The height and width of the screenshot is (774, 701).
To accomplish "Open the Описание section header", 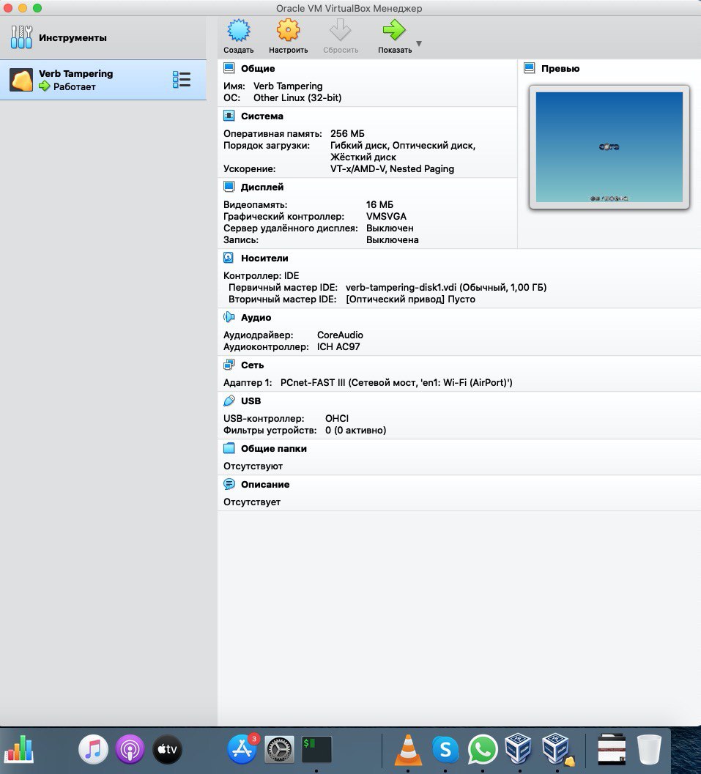I will point(265,484).
